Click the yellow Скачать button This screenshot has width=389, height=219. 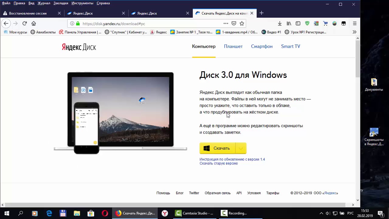(217, 148)
